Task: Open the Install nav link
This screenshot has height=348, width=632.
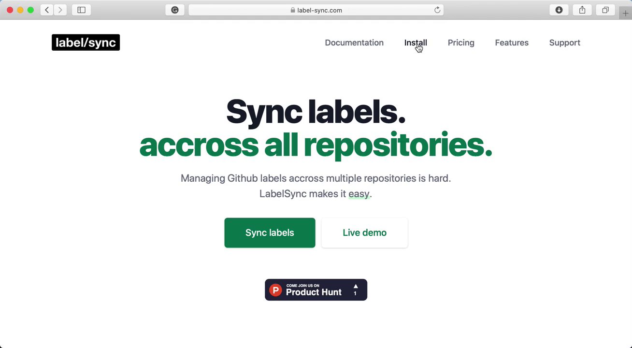Action: pos(416,43)
